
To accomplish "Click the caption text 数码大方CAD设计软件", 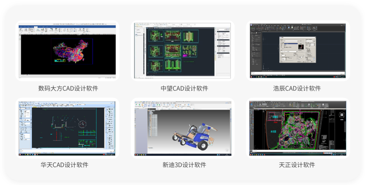I will click(68, 88).
